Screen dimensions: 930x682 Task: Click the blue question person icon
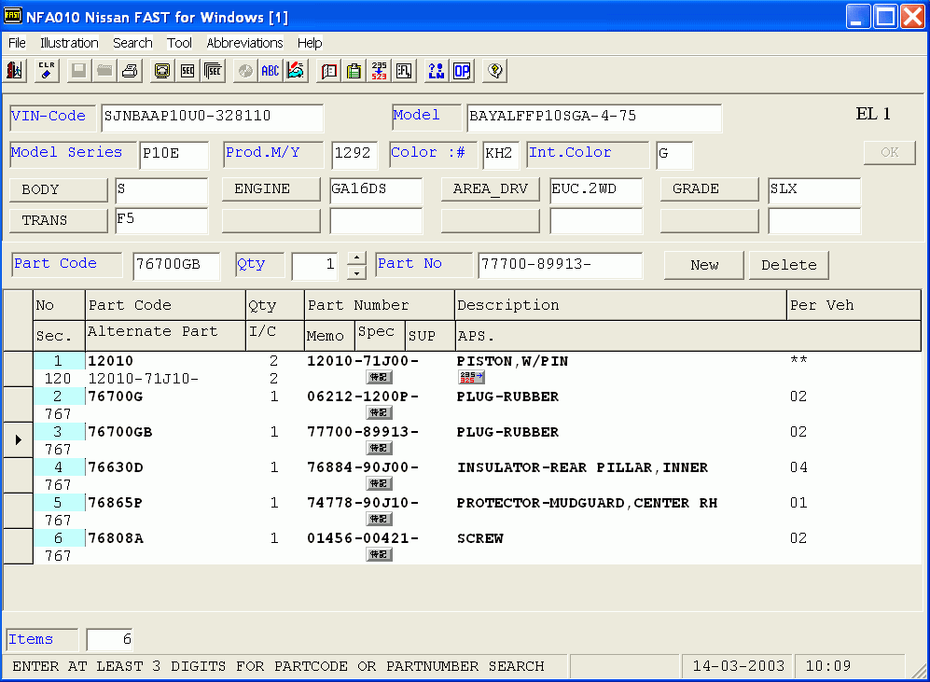click(x=436, y=71)
